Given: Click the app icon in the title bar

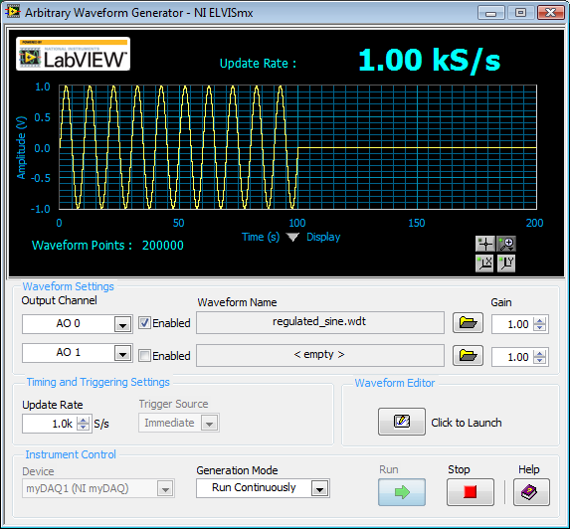Looking at the screenshot, I should coord(12,12).
